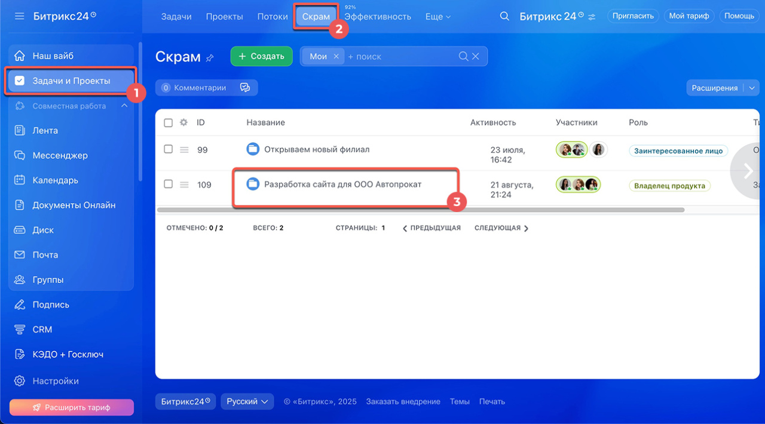Open the Комментарии counter button
765x424 pixels.
tap(195, 88)
